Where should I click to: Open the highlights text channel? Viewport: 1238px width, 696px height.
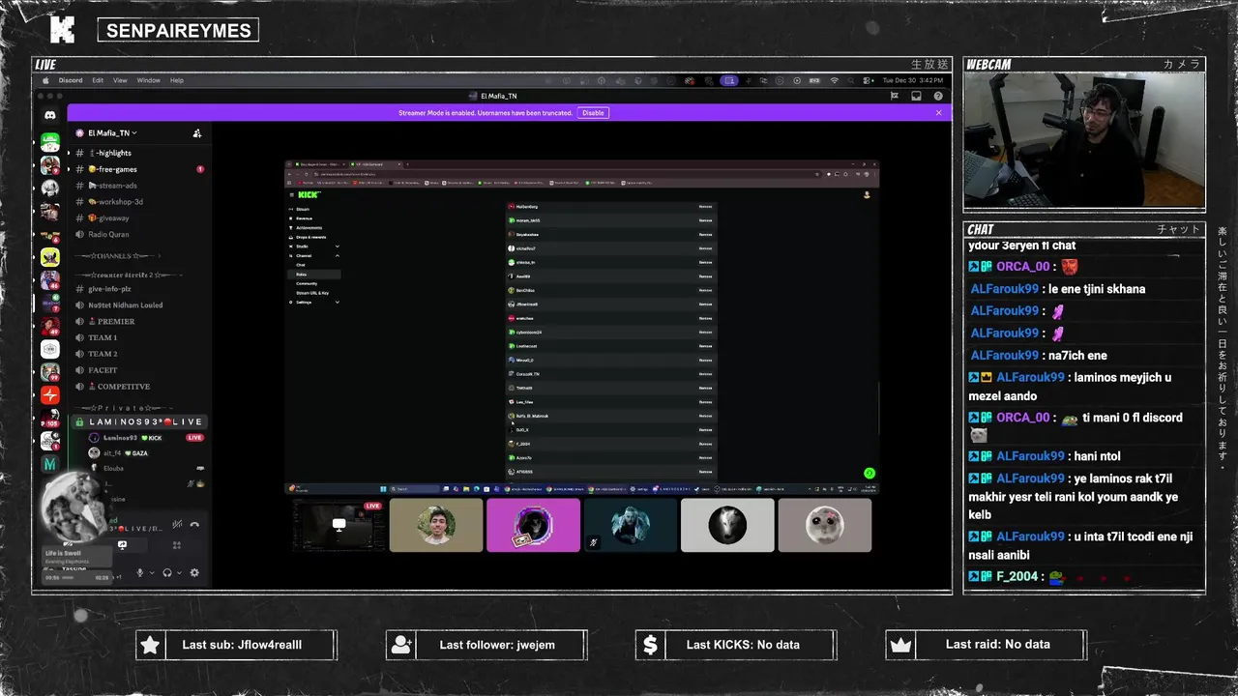coord(140,153)
